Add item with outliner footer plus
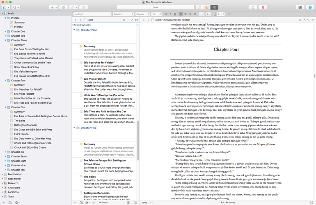 click(x=75, y=203)
